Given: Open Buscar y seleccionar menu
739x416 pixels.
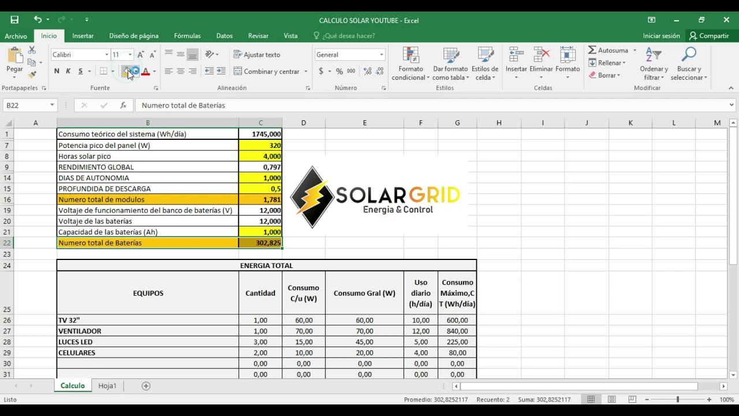Looking at the screenshot, I should (x=689, y=64).
